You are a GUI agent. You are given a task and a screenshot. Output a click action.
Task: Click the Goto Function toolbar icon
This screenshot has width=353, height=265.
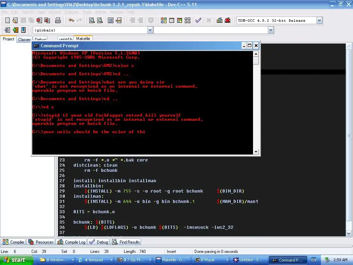tap(111, 20)
